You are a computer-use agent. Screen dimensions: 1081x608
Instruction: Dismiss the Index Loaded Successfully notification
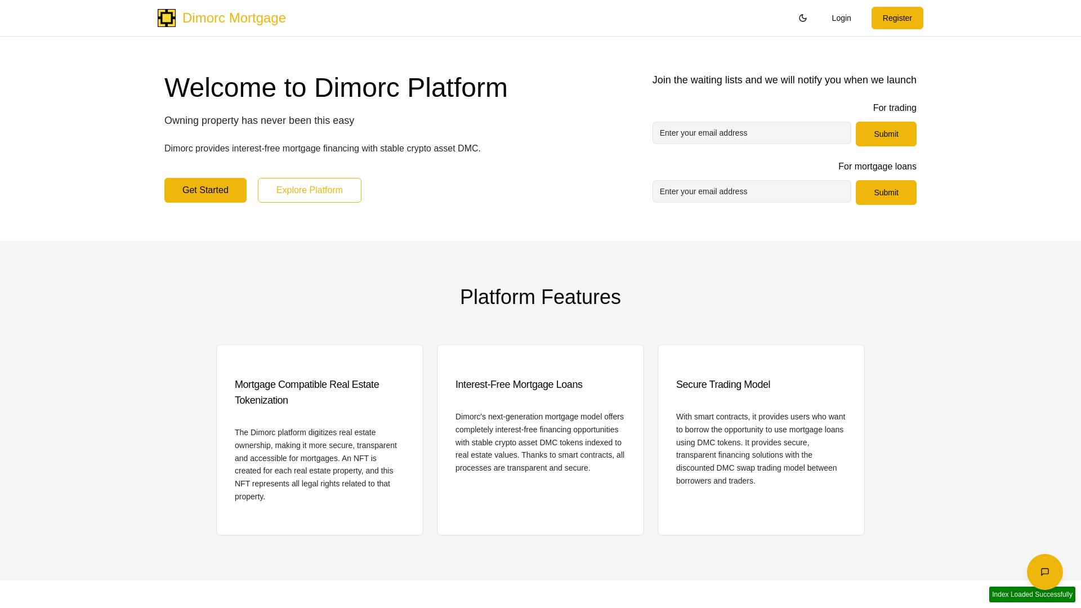point(1032,594)
